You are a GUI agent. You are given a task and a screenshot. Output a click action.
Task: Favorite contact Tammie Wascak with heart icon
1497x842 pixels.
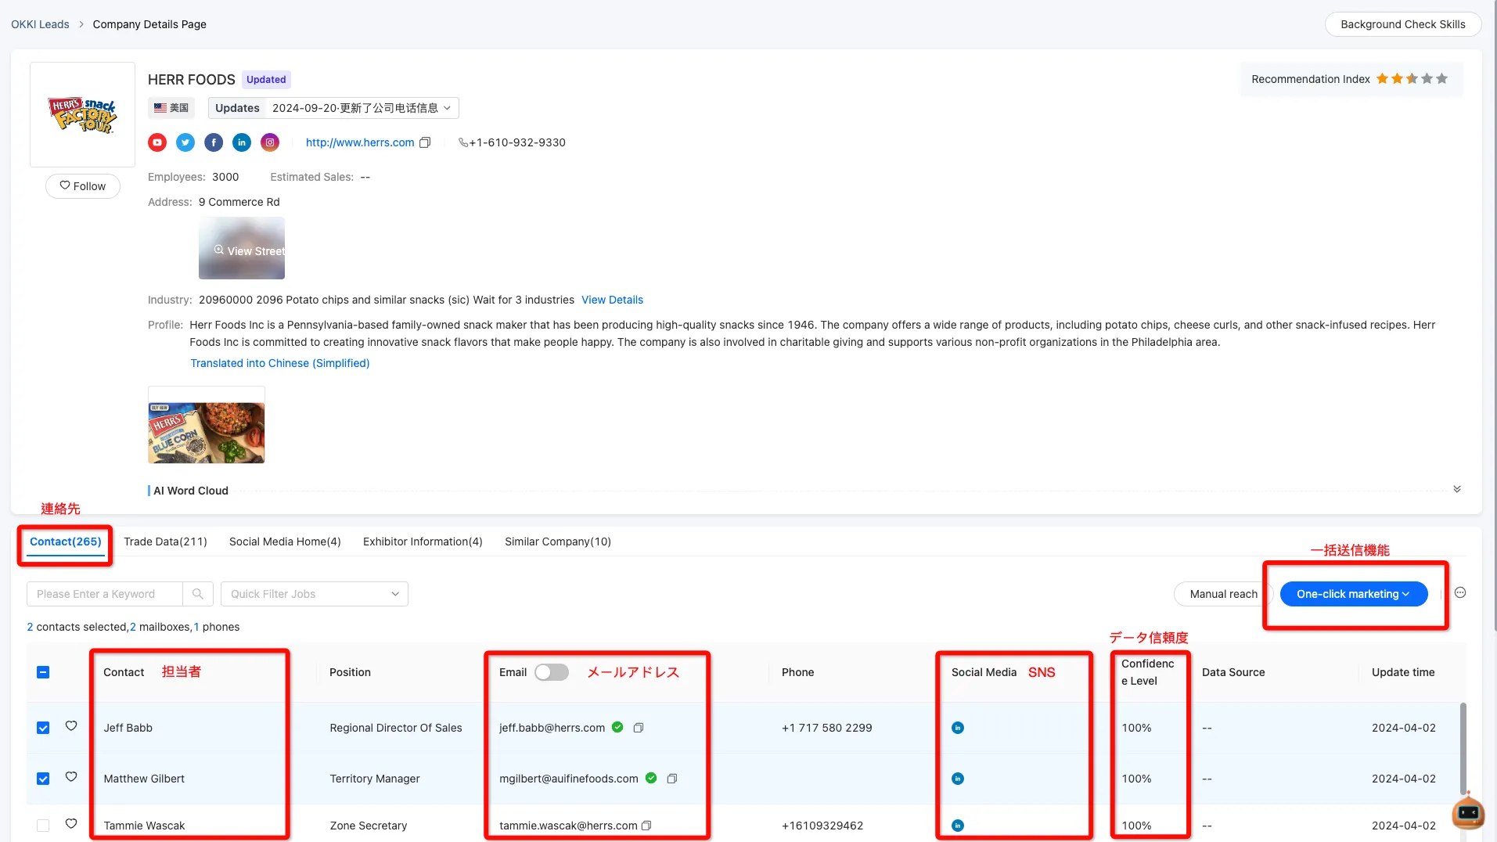pos(71,824)
